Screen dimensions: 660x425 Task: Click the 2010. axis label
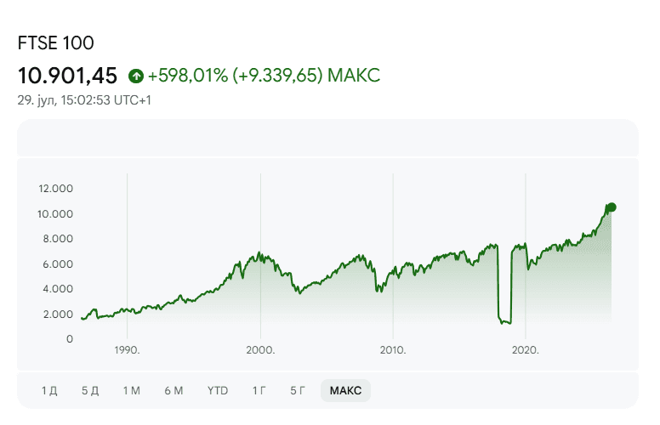click(393, 350)
